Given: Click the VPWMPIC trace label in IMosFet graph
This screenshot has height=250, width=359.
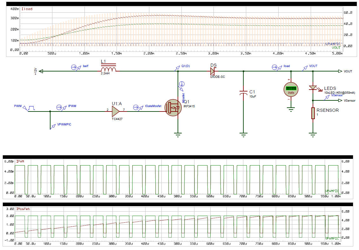Looking at the screenshot, I should [x=332, y=238].
